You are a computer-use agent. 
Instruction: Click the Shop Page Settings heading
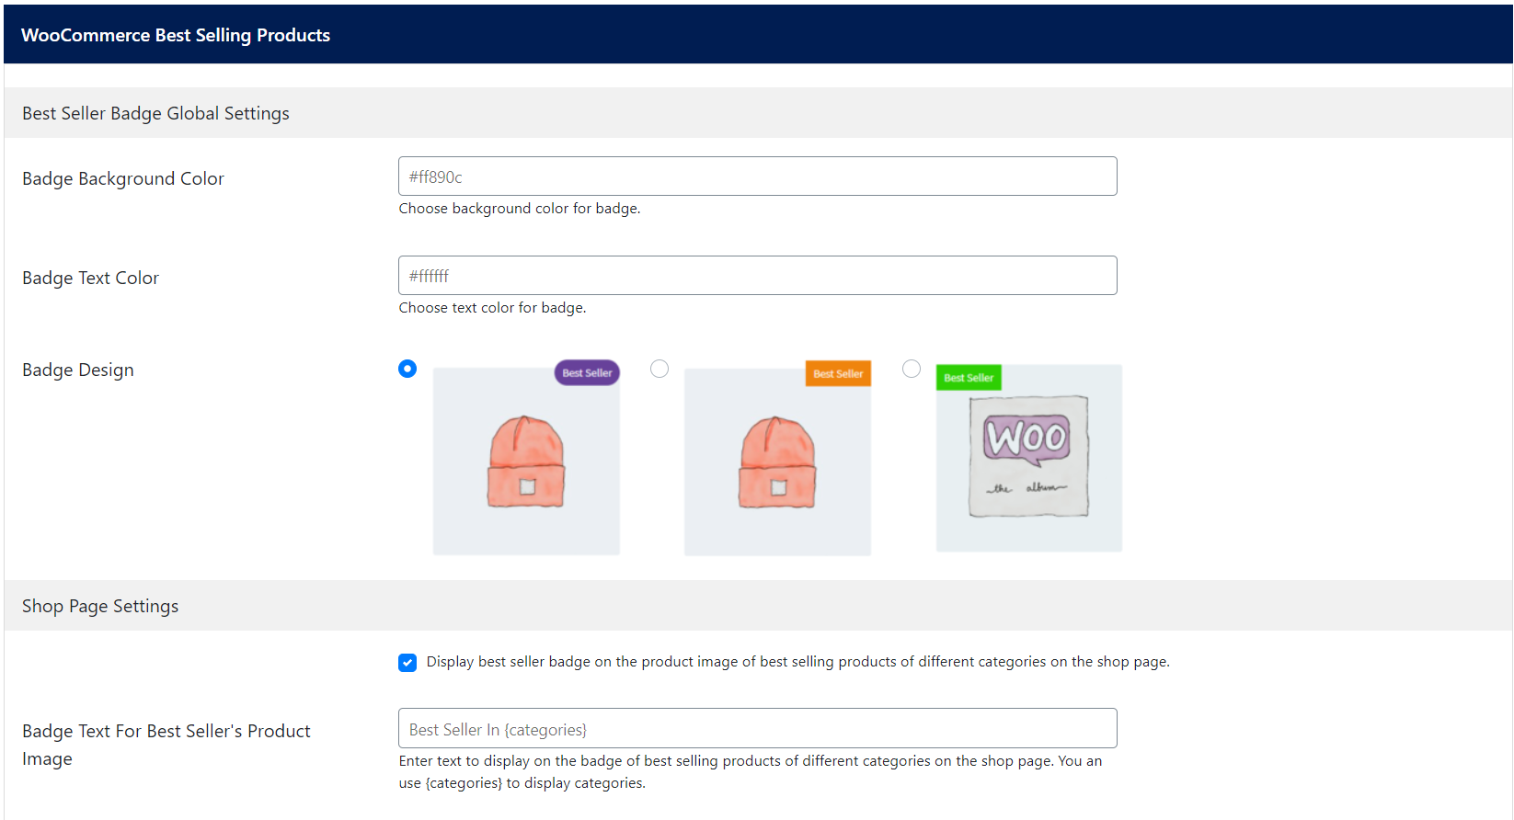[x=100, y=606]
